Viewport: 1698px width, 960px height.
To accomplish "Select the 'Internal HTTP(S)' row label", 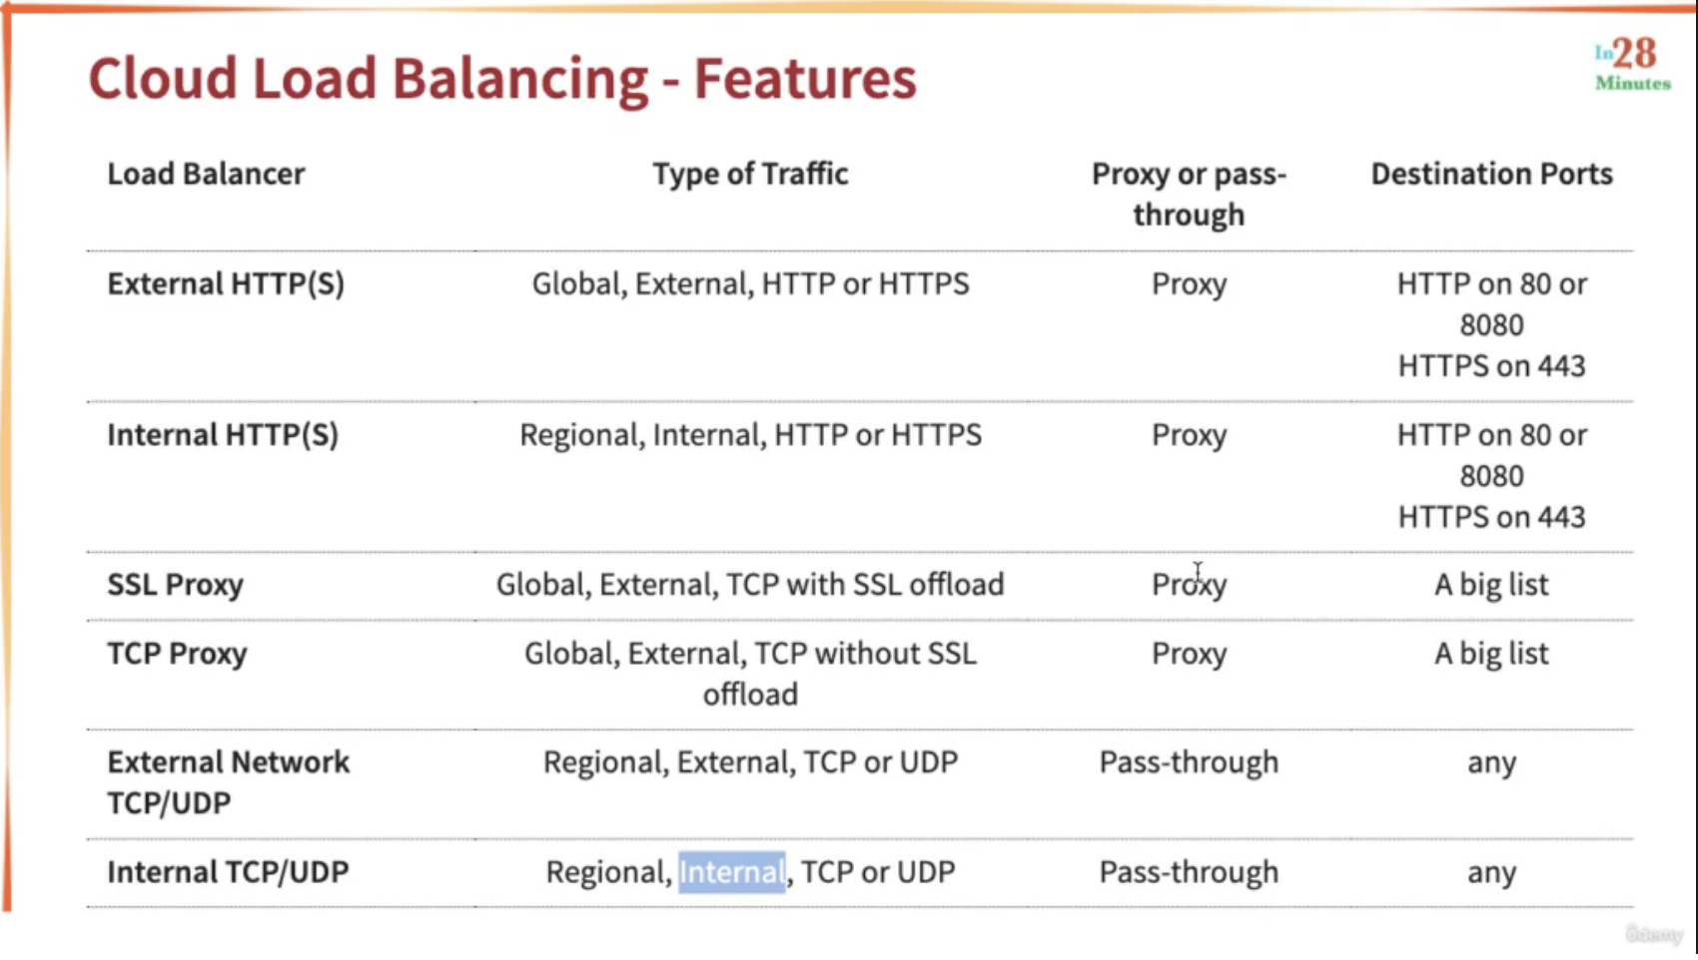I will click(223, 435).
